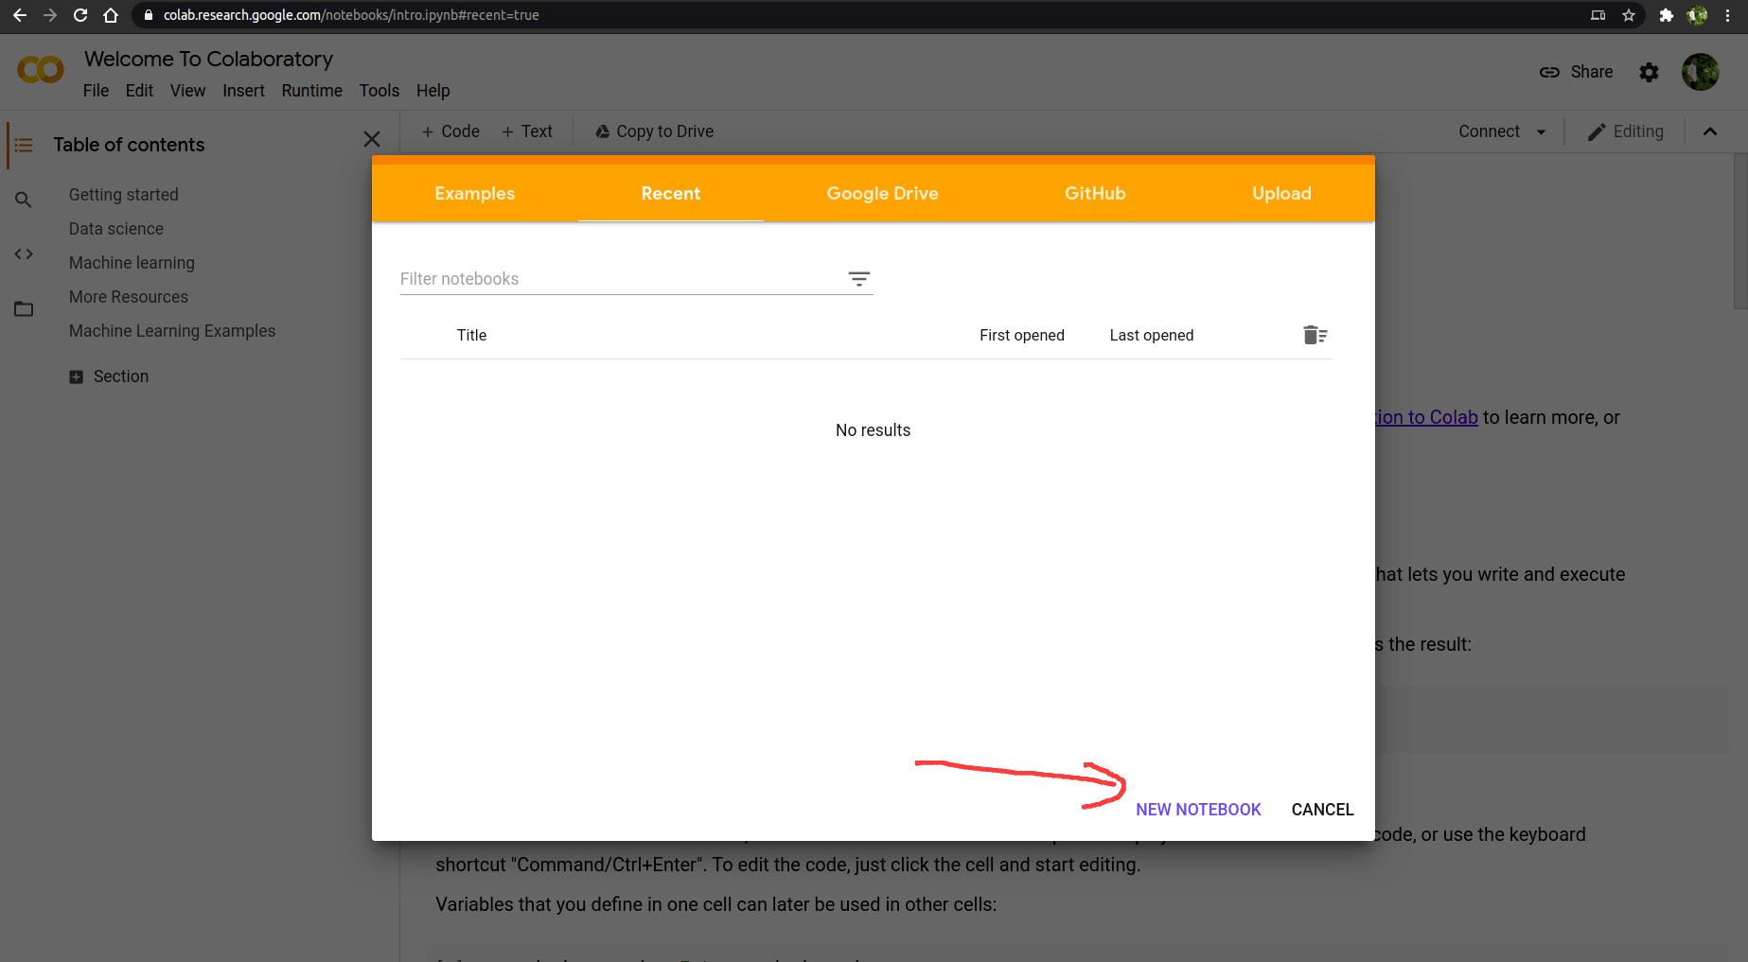Click the user account avatar

(x=1700, y=72)
